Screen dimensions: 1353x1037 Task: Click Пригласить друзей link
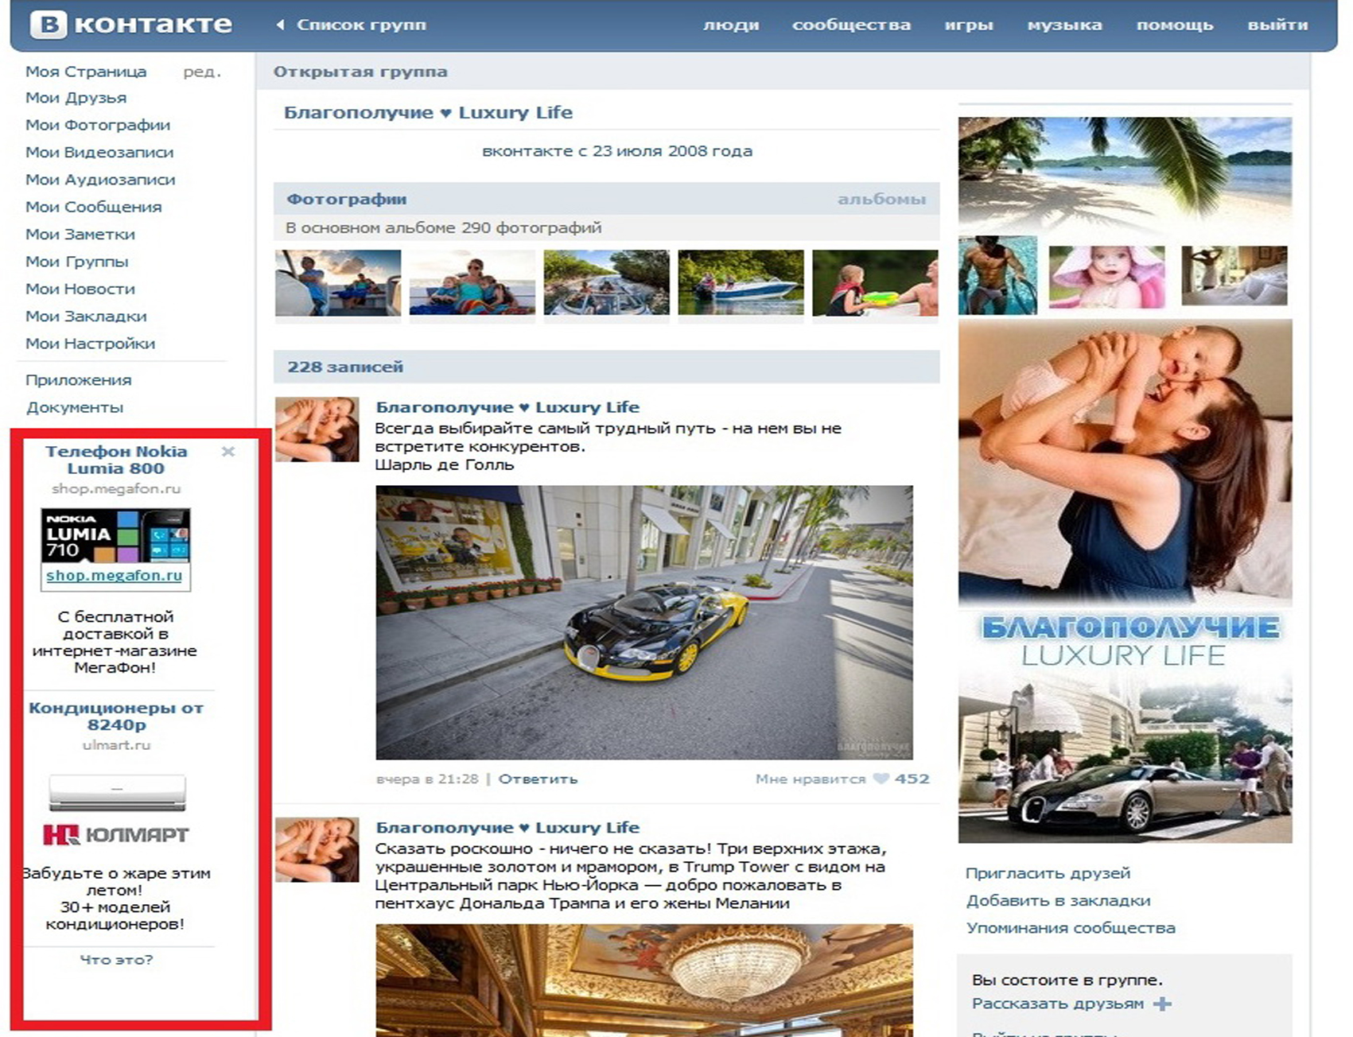coord(1047,873)
